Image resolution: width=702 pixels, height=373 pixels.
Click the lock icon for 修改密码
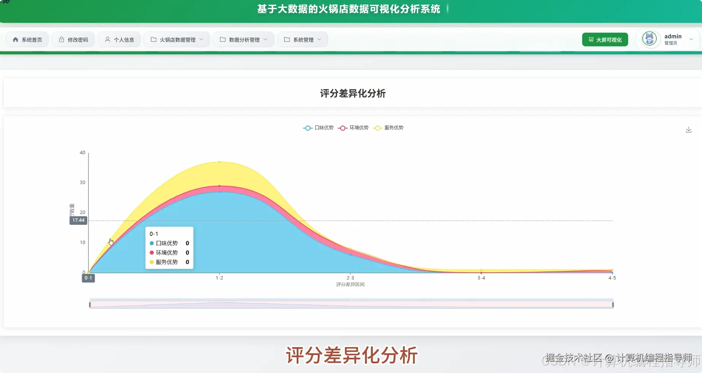[x=61, y=40]
